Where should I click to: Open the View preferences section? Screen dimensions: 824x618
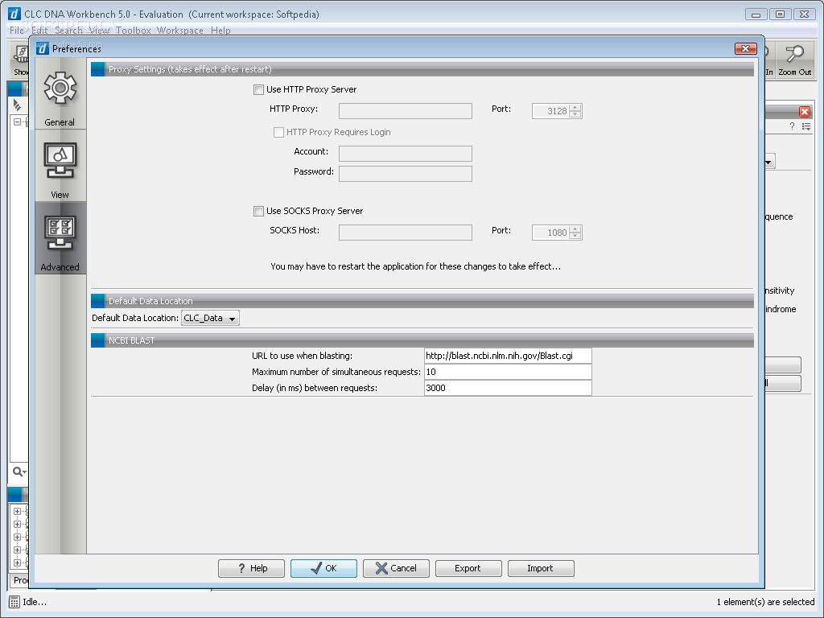point(60,166)
